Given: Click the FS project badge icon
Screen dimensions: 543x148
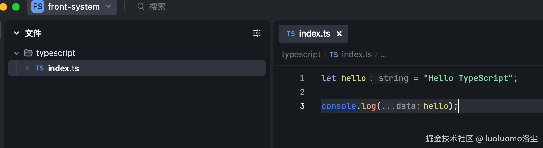Looking at the screenshot, I should coord(38,7).
